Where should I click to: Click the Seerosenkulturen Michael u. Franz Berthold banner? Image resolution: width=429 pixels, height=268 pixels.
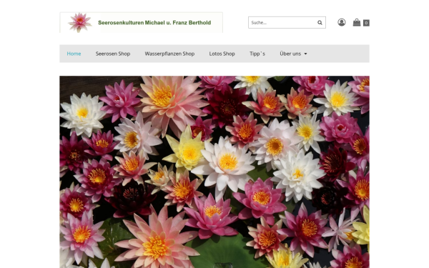[141, 22]
